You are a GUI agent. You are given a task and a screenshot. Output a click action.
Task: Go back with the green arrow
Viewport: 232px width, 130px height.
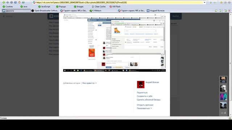point(4,3)
